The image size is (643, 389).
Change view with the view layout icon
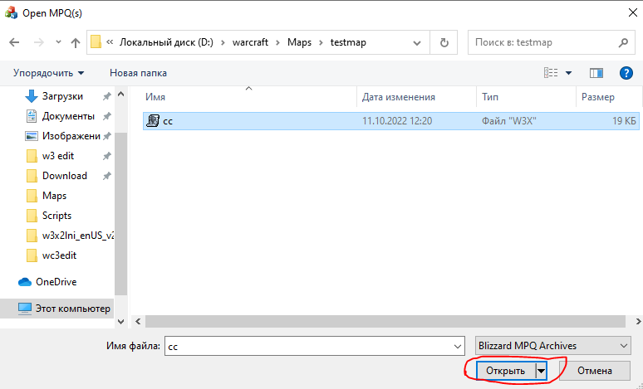(x=551, y=73)
